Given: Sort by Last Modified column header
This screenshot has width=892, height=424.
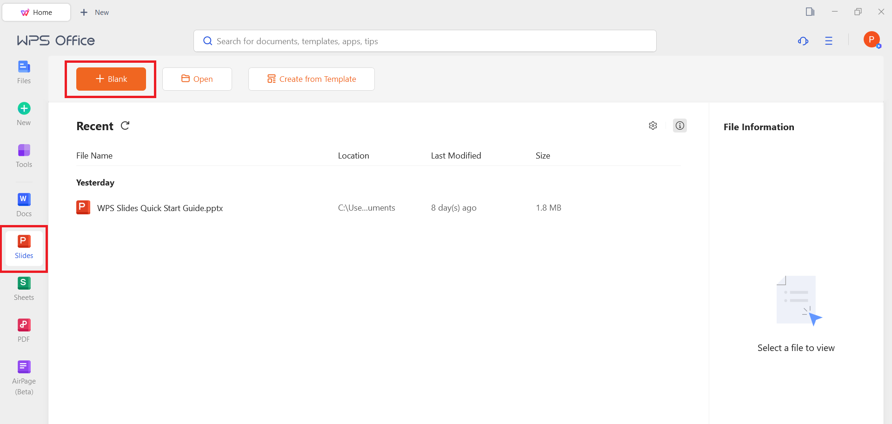Looking at the screenshot, I should click(x=456, y=156).
